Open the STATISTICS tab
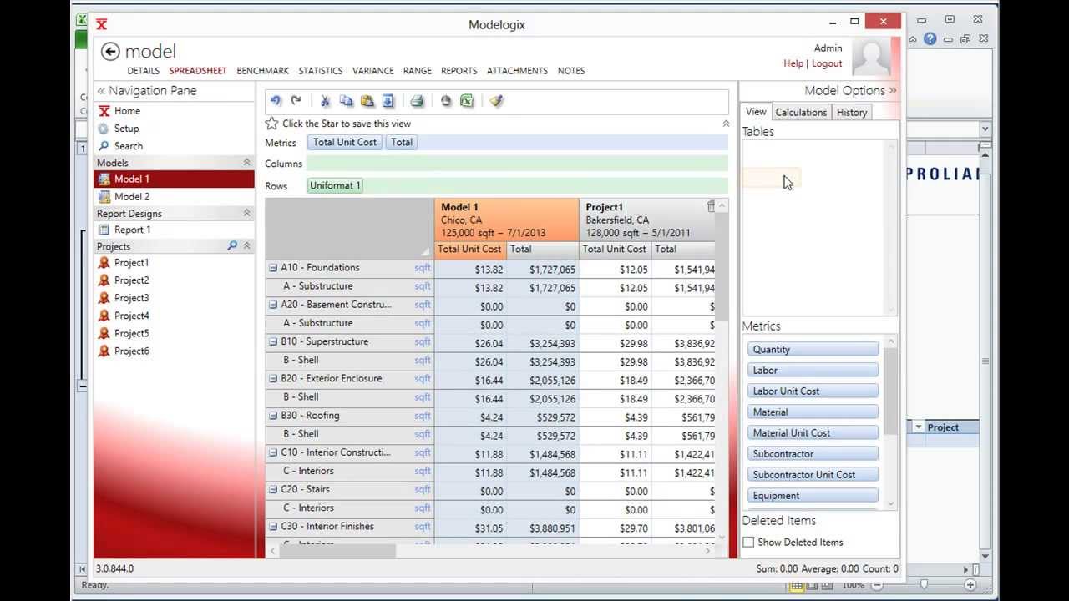Screen dimensions: 1069x601 (321, 71)
